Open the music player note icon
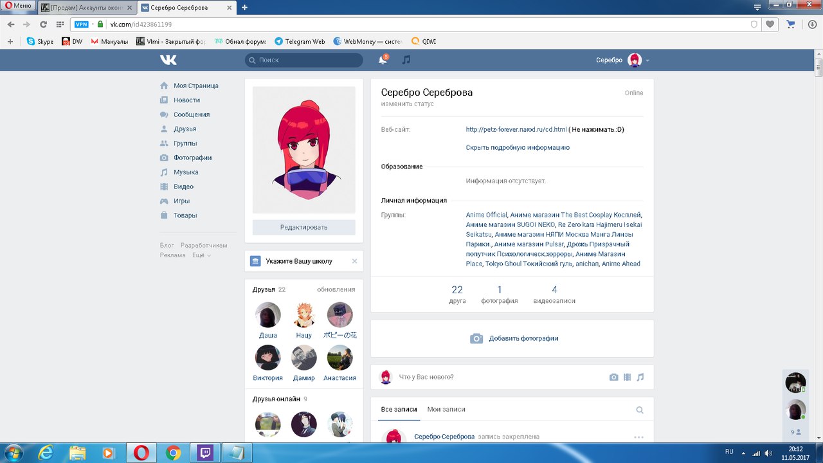Viewport: 823px width, 463px height. click(x=406, y=60)
